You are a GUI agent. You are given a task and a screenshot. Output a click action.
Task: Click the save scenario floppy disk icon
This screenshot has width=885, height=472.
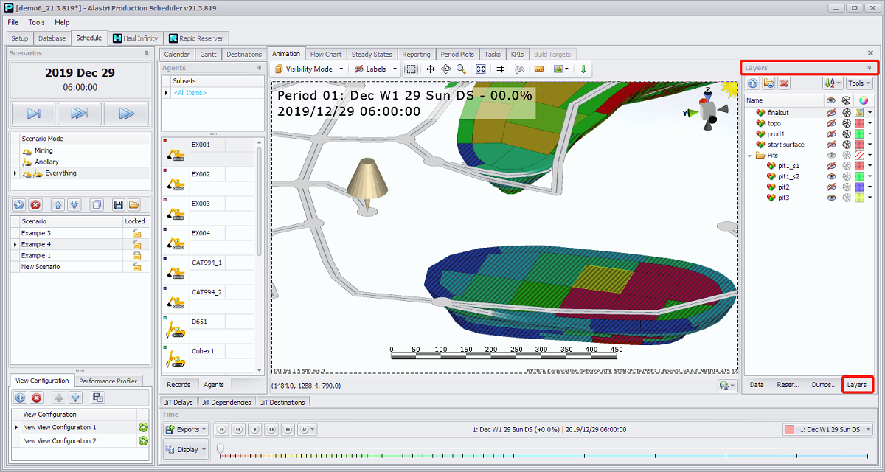click(x=117, y=204)
